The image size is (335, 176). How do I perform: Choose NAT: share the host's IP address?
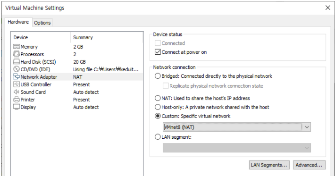[x=158, y=98]
